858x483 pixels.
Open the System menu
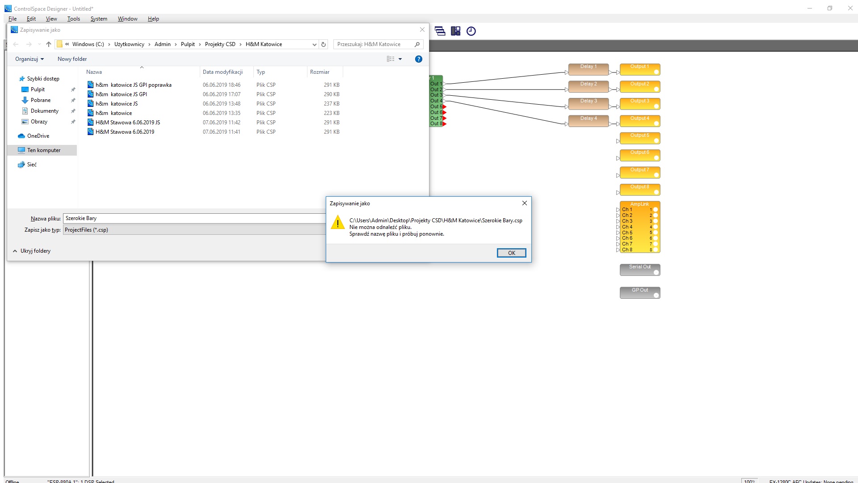click(99, 19)
